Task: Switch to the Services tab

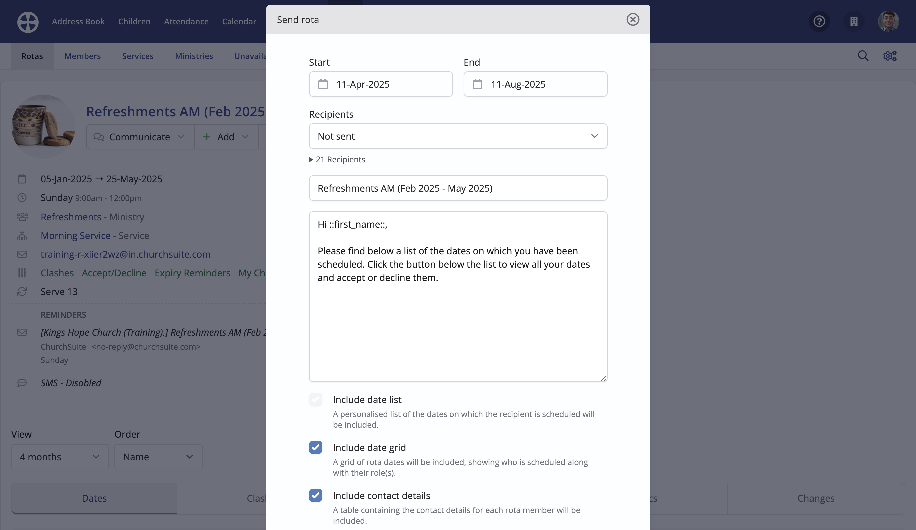Action: point(138,56)
